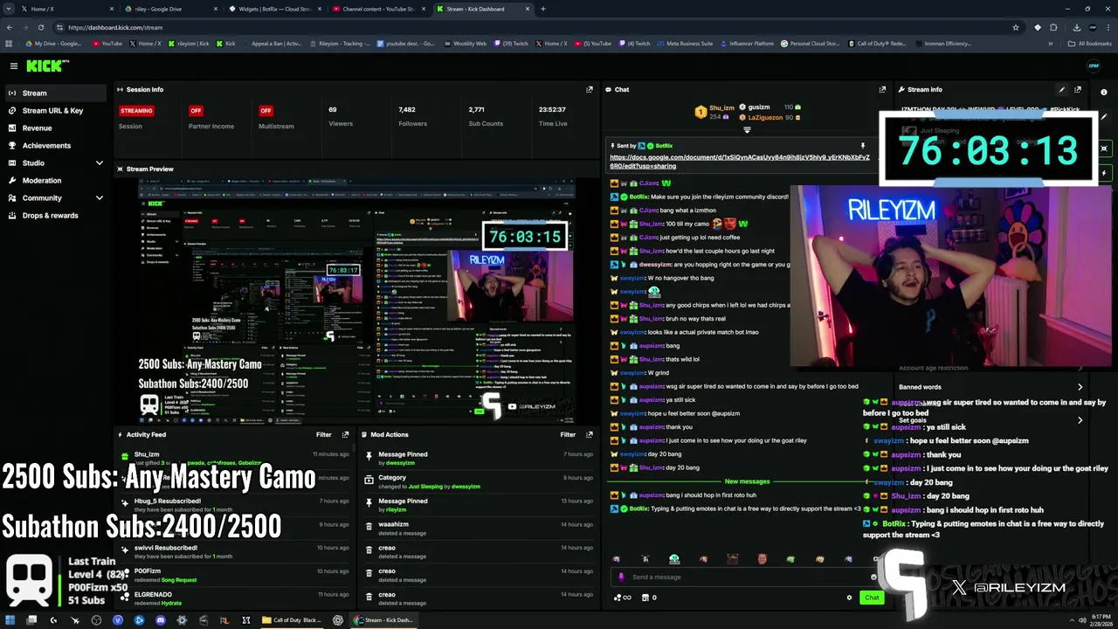This screenshot has width=1118, height=629.
Task: Open the Influencer Platform bookmark
Action: click(747, 43)
